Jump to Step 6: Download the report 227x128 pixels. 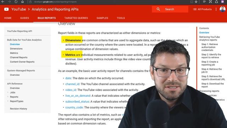pyautogui.click(x=212, y=85)
